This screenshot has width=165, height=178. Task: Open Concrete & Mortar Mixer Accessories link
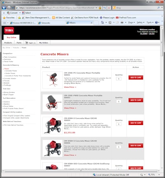point(18,76)
